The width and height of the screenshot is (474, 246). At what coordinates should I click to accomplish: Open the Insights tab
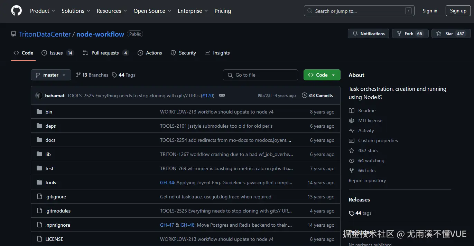pos(217,53)
